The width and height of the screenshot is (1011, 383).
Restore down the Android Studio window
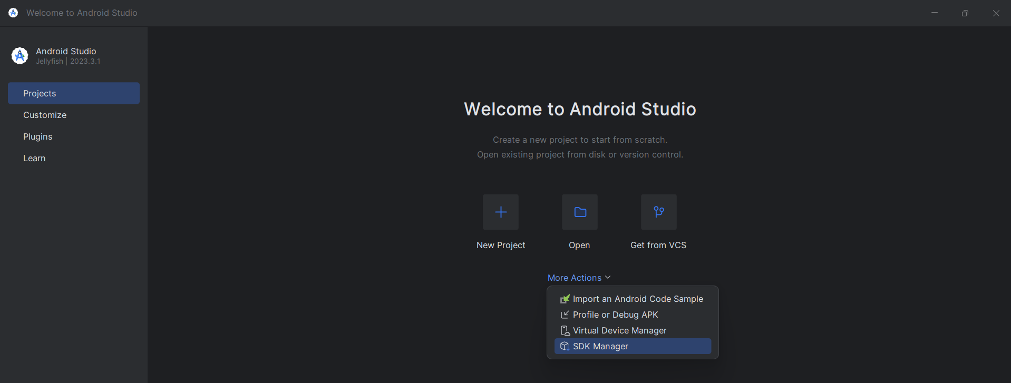(965, 13)
